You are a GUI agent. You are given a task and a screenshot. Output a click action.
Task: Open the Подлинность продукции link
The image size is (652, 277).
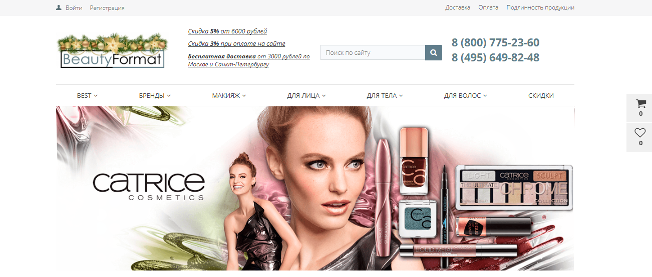click(x=540, y=7)
